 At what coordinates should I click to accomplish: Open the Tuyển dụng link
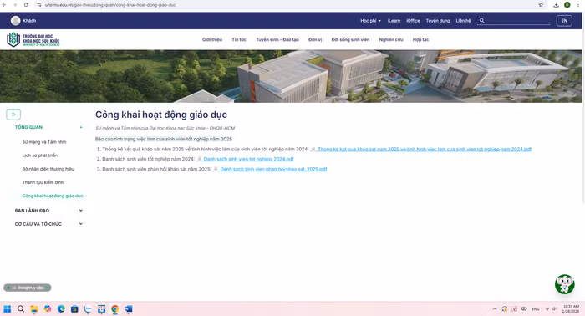438,21
